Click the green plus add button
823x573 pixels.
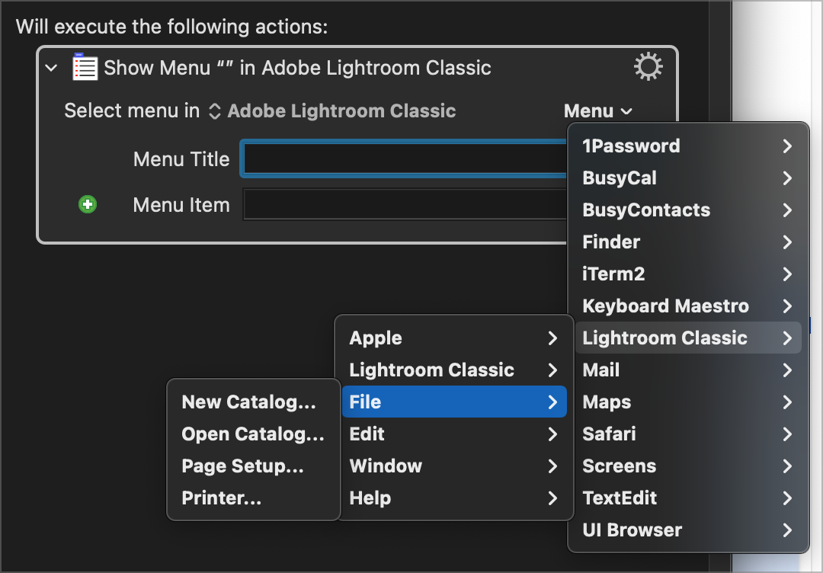[88, 204]
